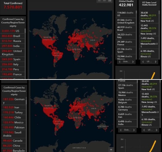The width and height of the screenshot is (162, 152).
Task: Select Brazil in confirmed cases list
Action: pyautogui.click(x=12, y=36)
